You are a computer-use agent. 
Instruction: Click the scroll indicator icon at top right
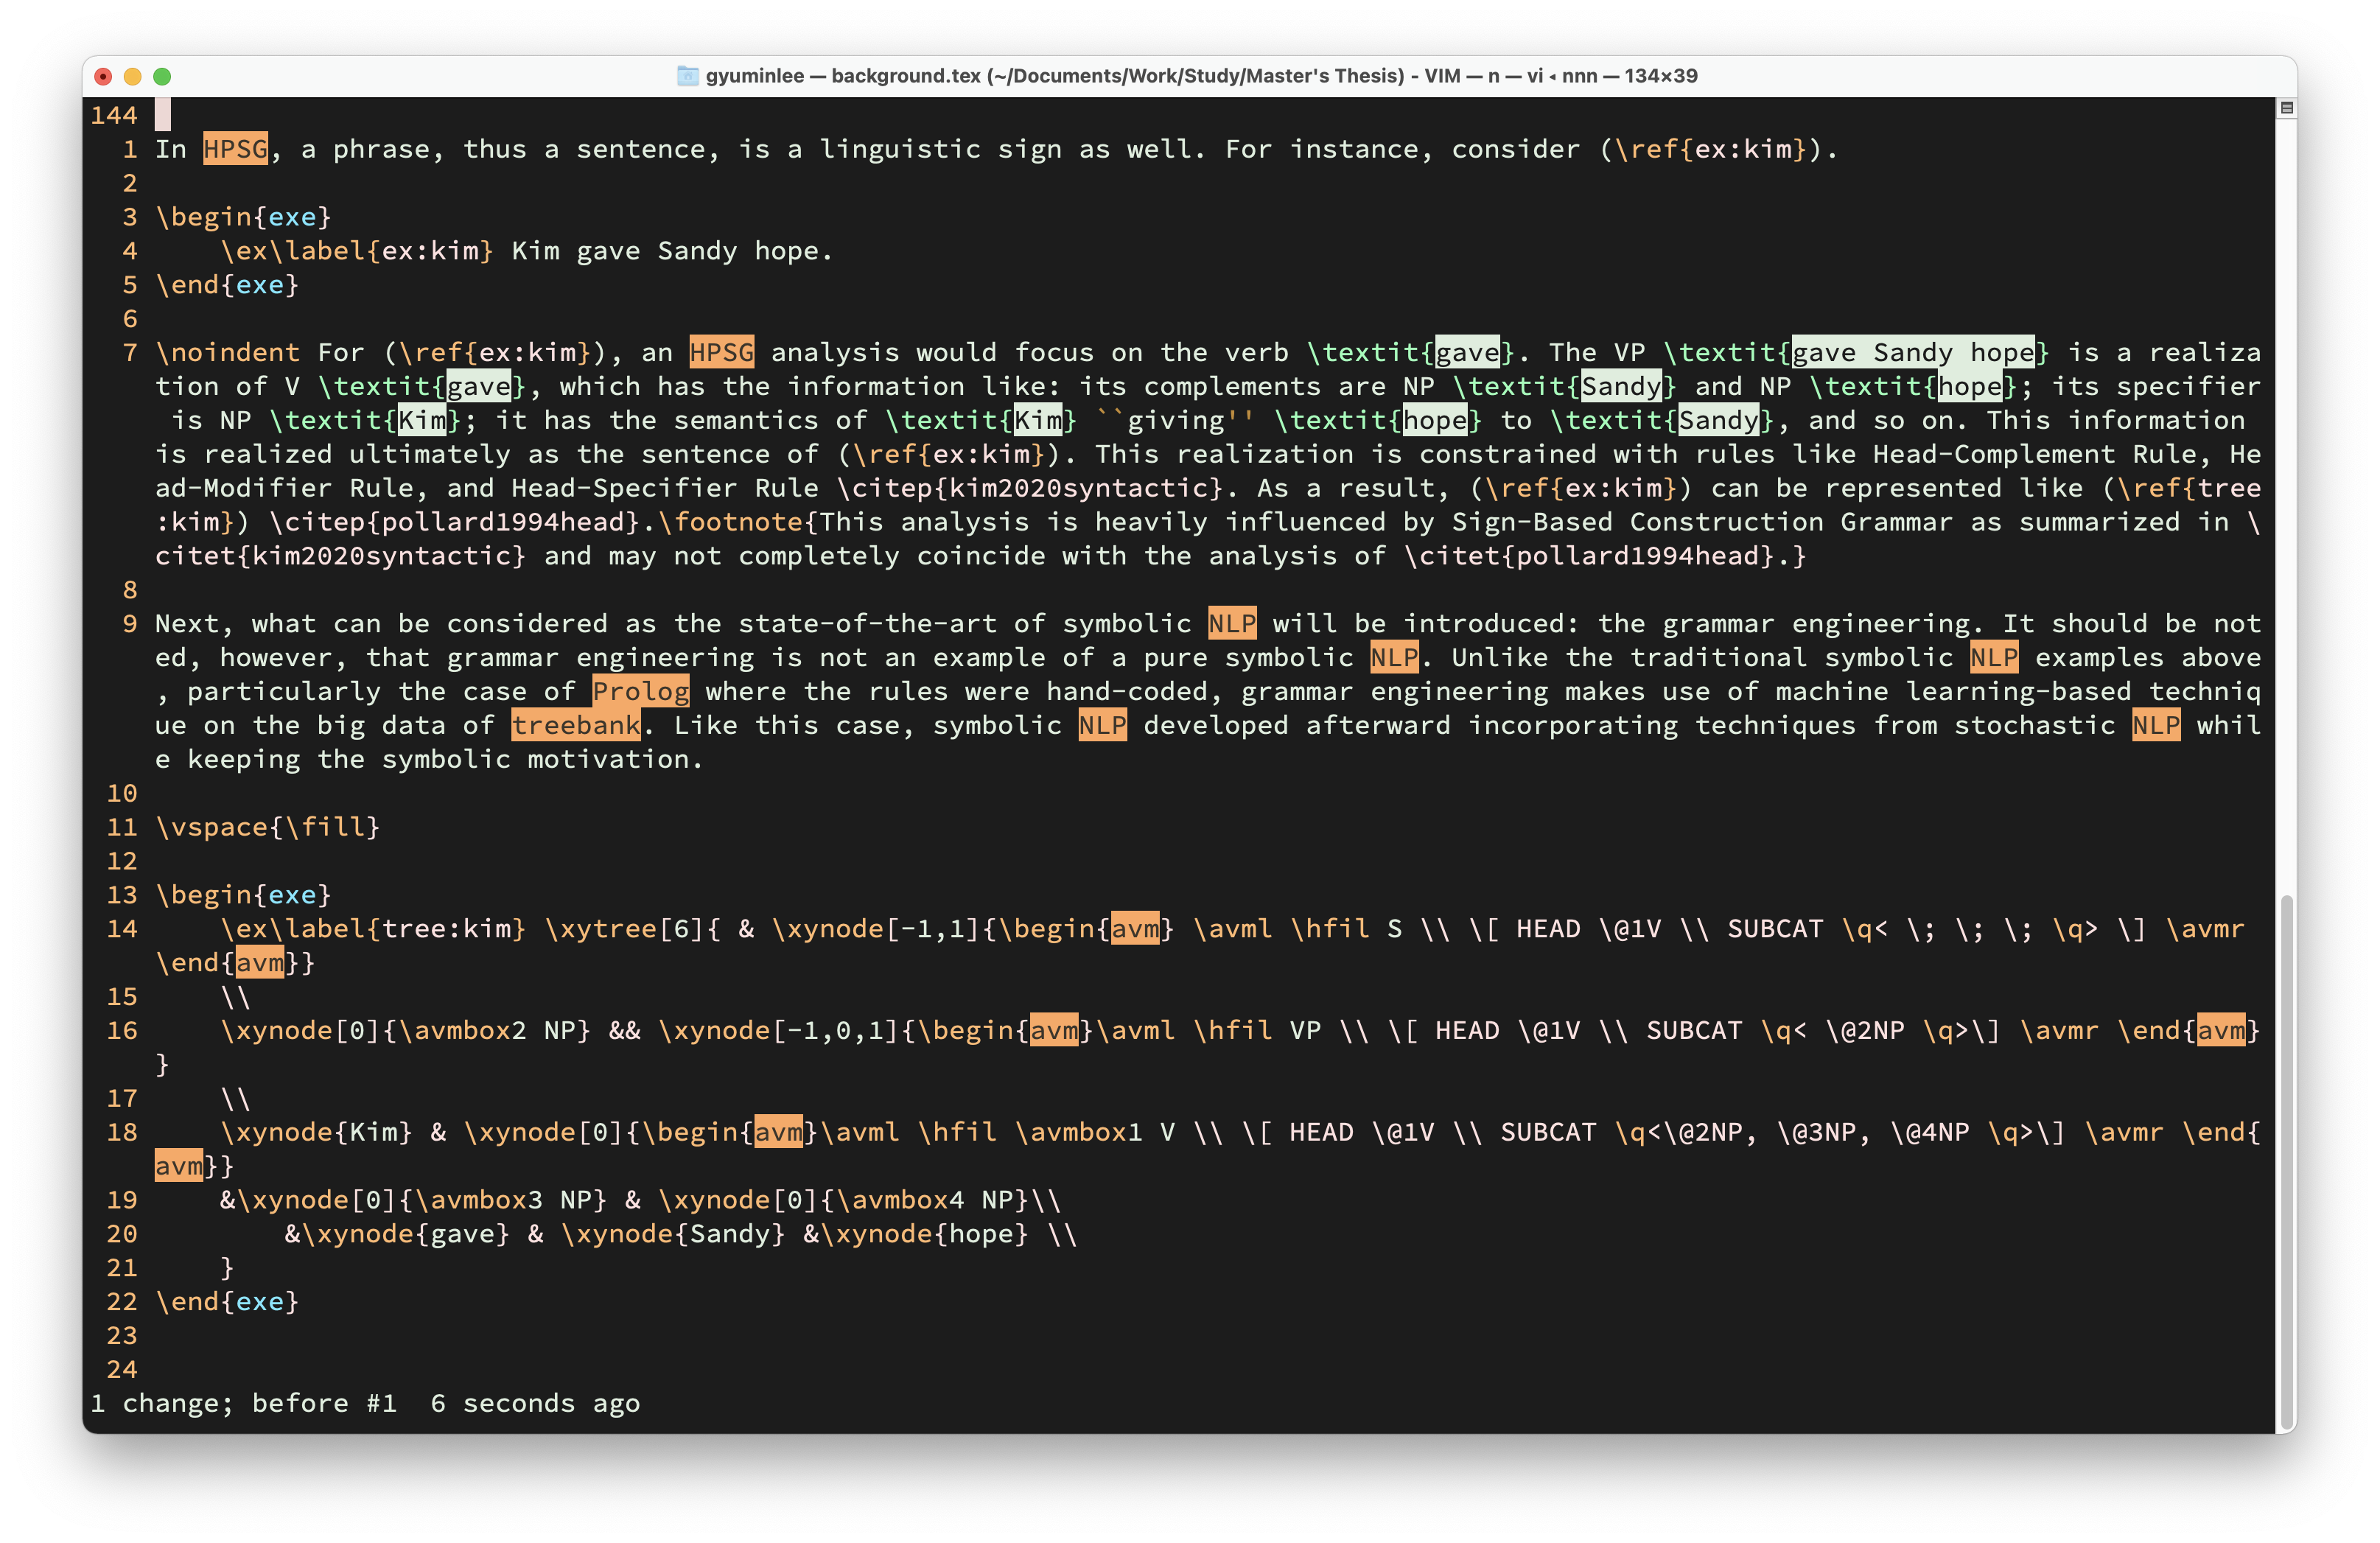pos(2286,108)
